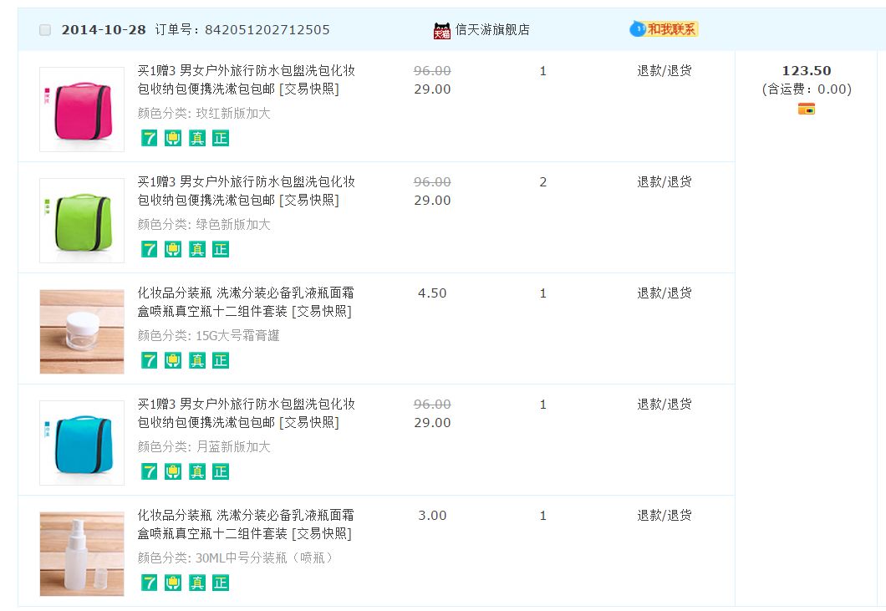Tick the checkbox for order 842051202712505
Viewport: 886px width, 611px height.
(x=45, y=30)
